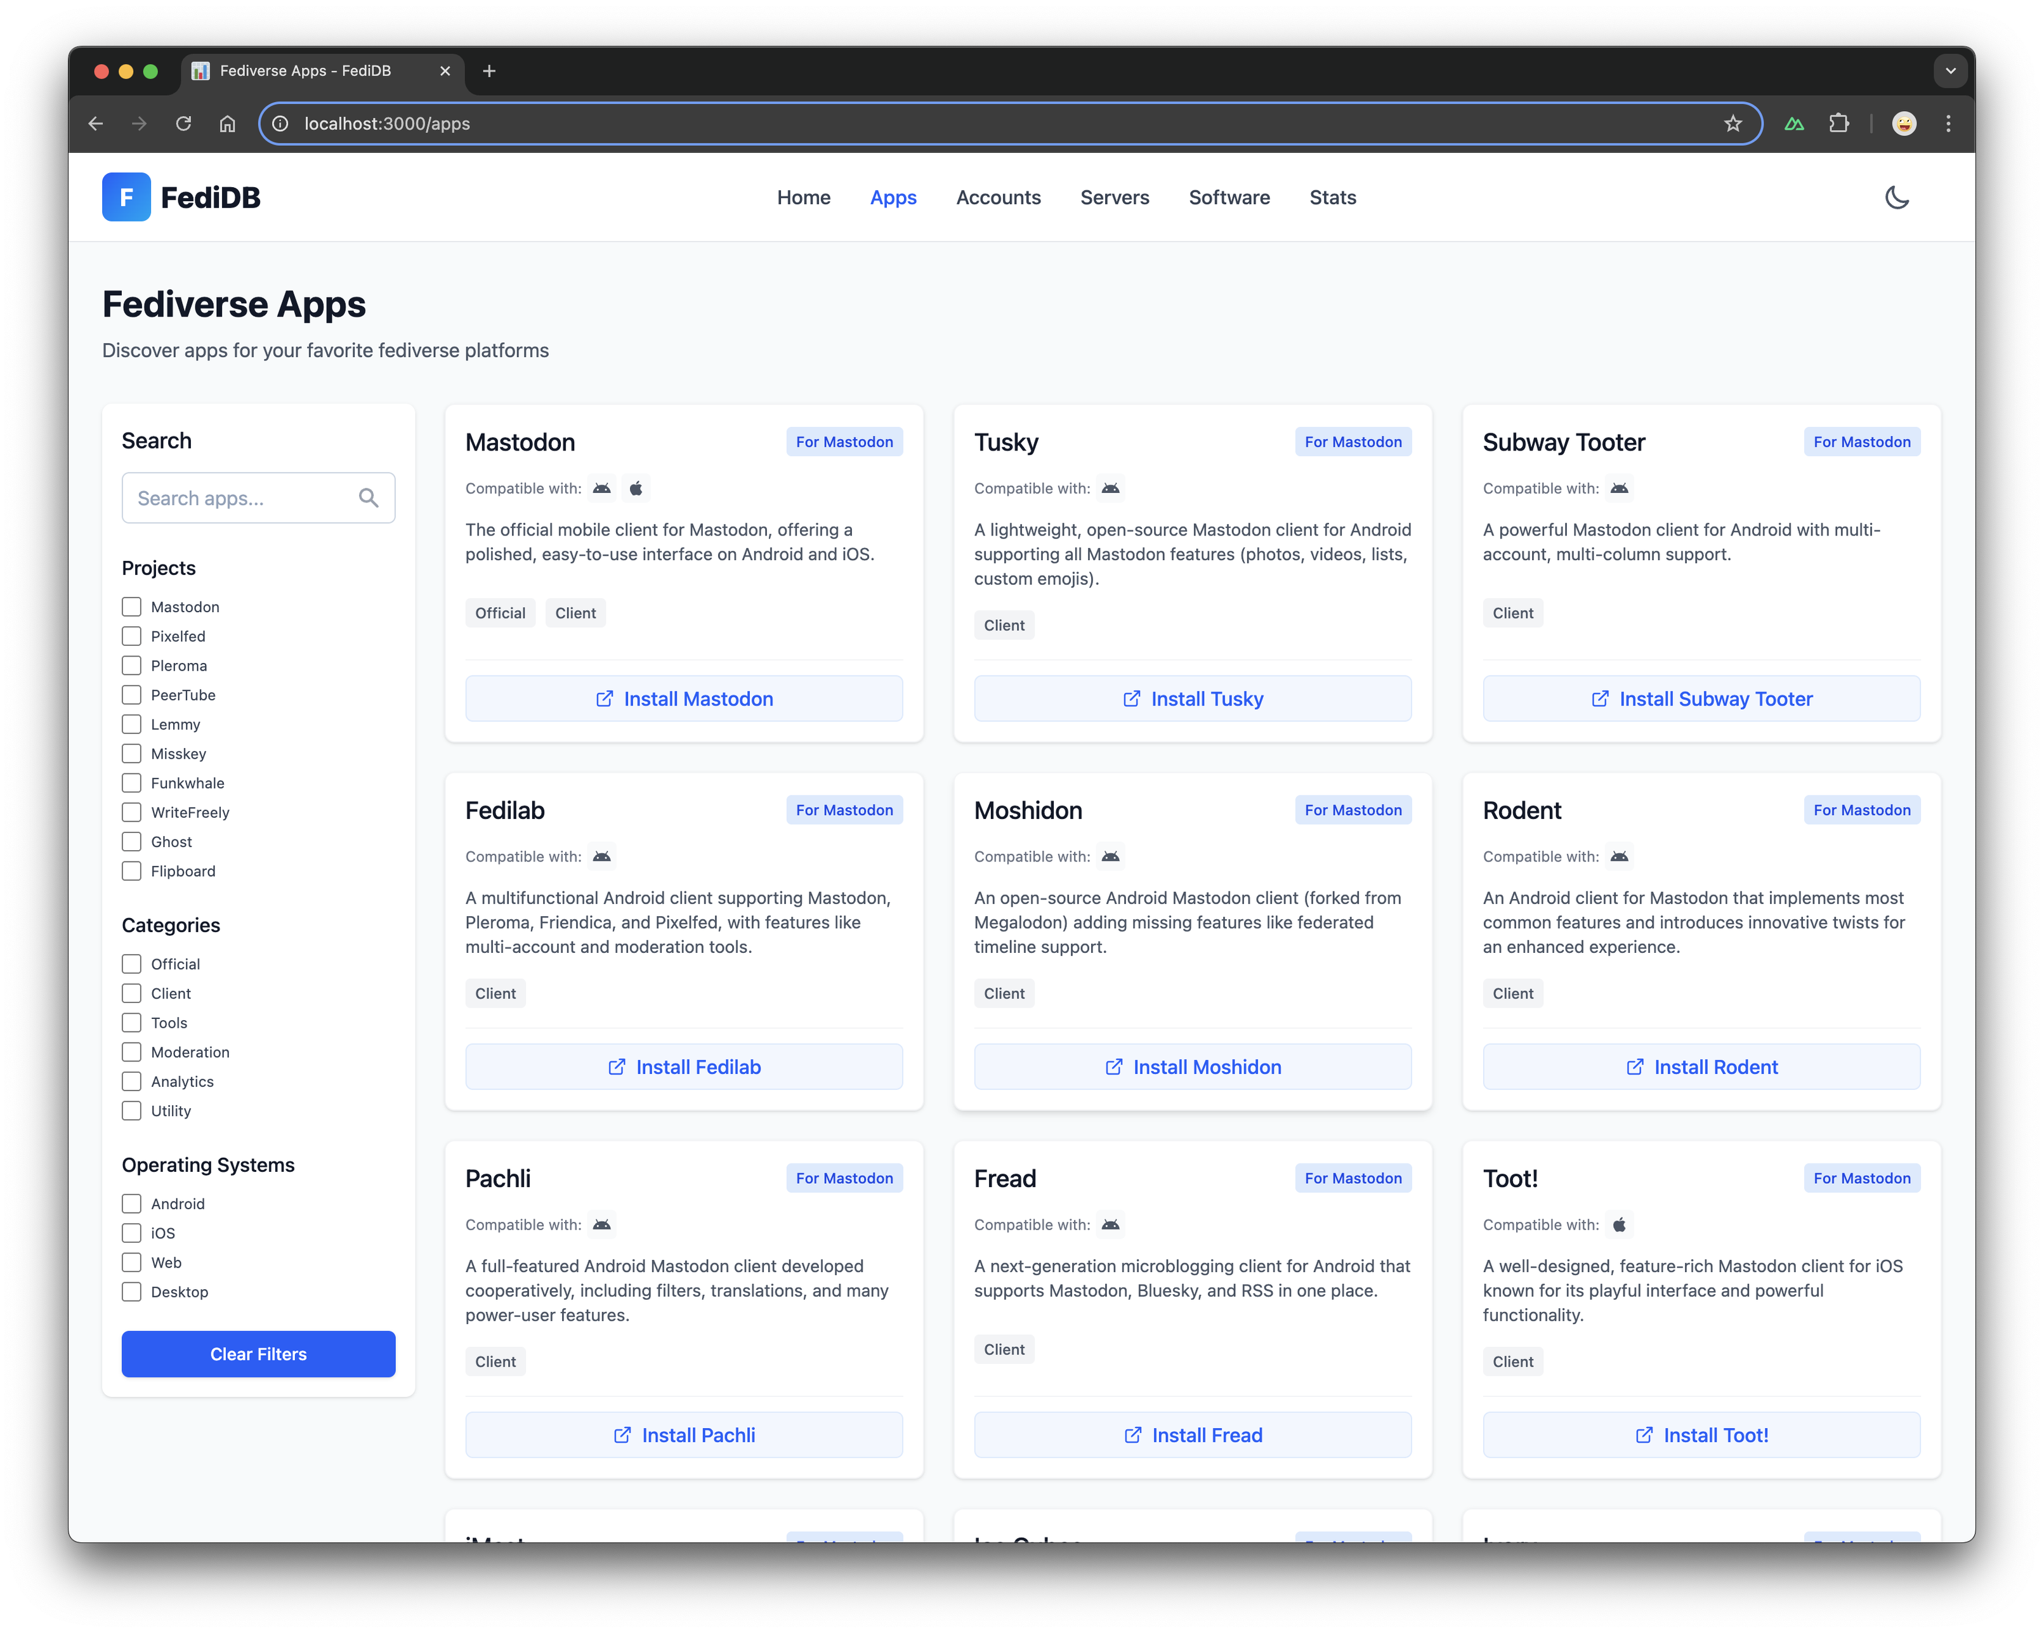Viewport: 2044px width, 1633px height.
Task: Switch to the Software page
Action: click(1229, 197)
